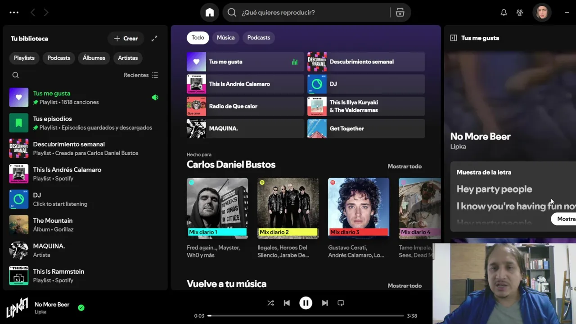Open the Browse icon beside the search bar
This screenshot has height=324, width=576.
(x=400, y=13)
